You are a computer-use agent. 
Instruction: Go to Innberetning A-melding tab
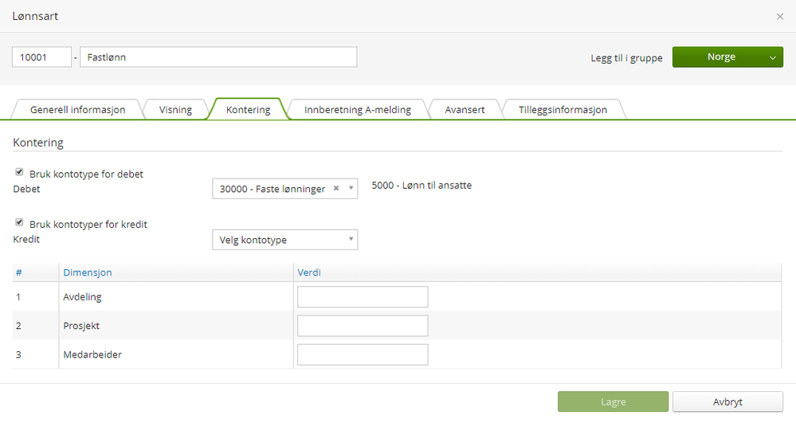[358, 110]
